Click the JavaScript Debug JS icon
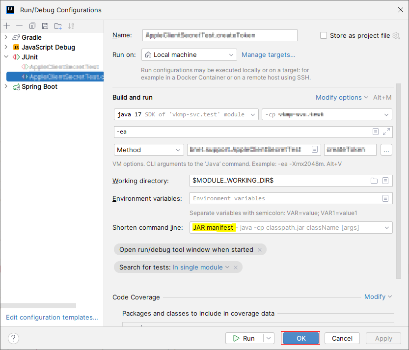The image size is (409, 350). point(16,48)
